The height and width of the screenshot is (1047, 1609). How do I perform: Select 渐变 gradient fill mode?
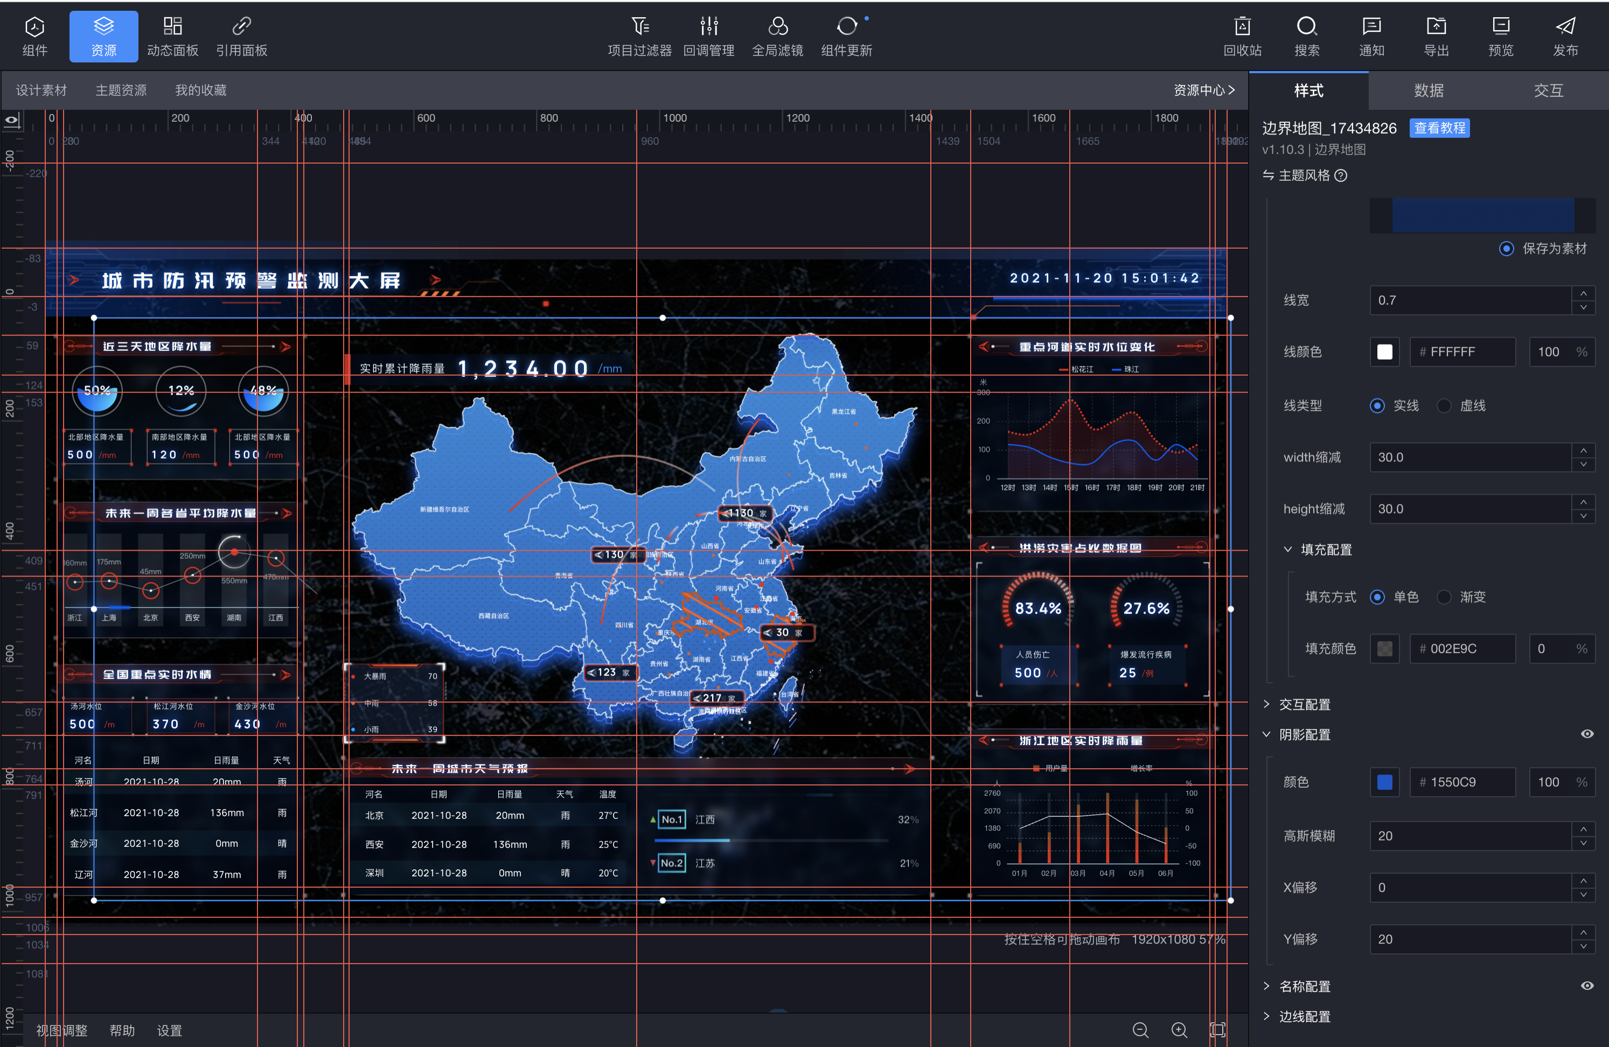(1444, 597)
